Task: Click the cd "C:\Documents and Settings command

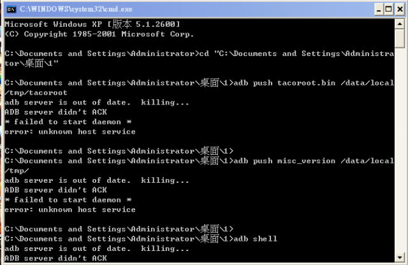Action: click(296, 54)
